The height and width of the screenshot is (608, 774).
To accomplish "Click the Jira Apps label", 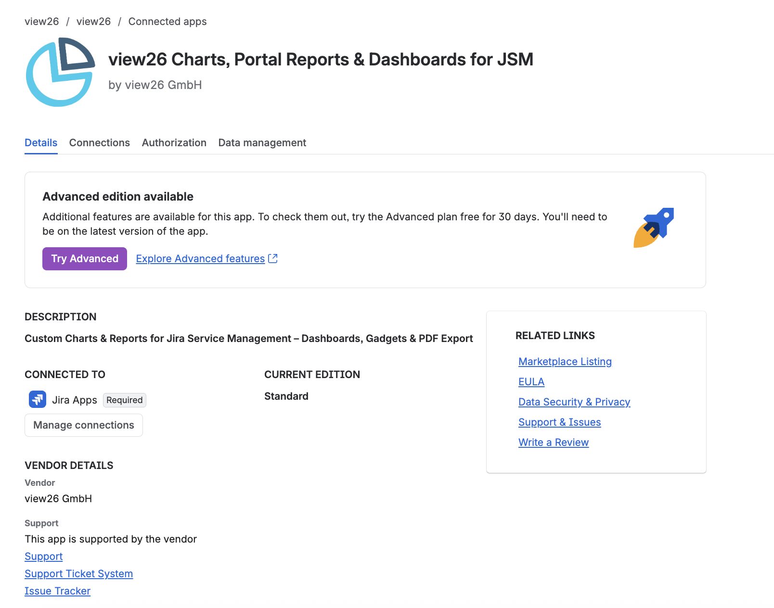I will point(75,400).
